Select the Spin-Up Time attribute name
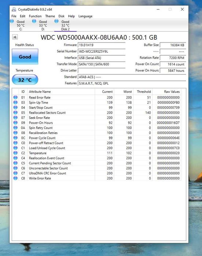 [38, 103]
